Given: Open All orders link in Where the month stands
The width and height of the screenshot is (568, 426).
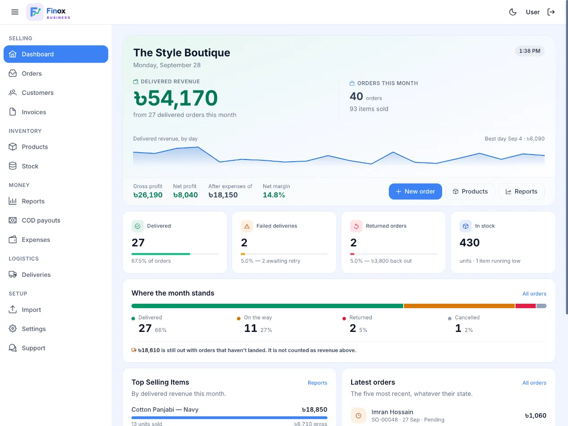Looking at the screenshot, I should click(x=534, y=294).
